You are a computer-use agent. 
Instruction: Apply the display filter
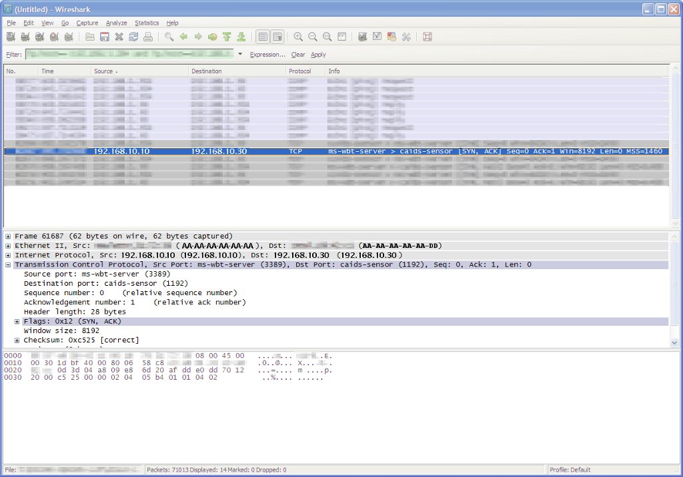pos(318,55)
